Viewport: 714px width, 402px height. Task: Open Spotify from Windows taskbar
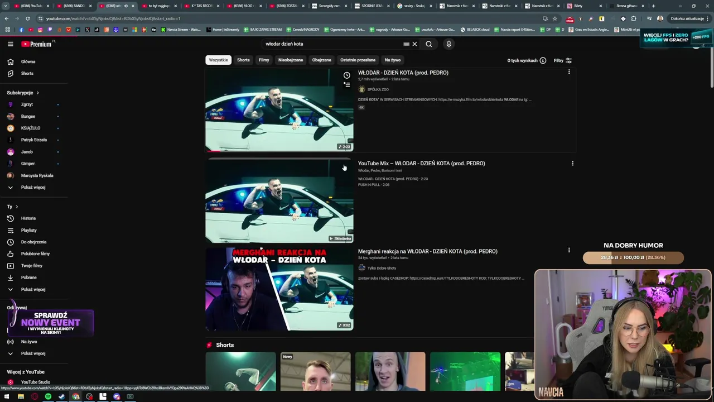click(48, 396)
